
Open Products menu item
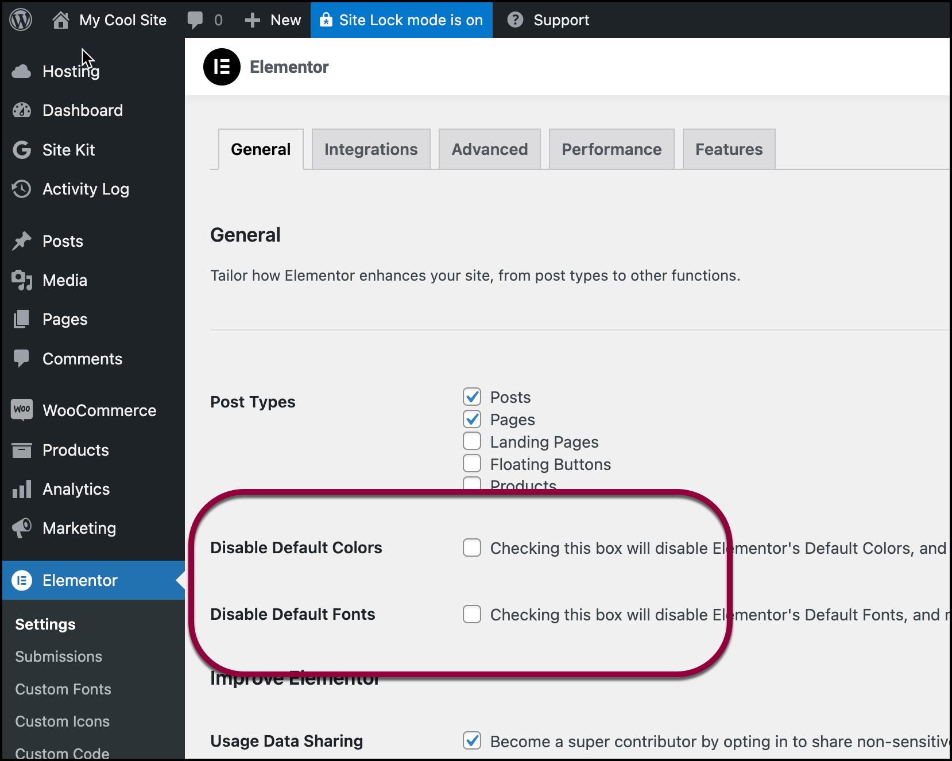pos(76,450)
